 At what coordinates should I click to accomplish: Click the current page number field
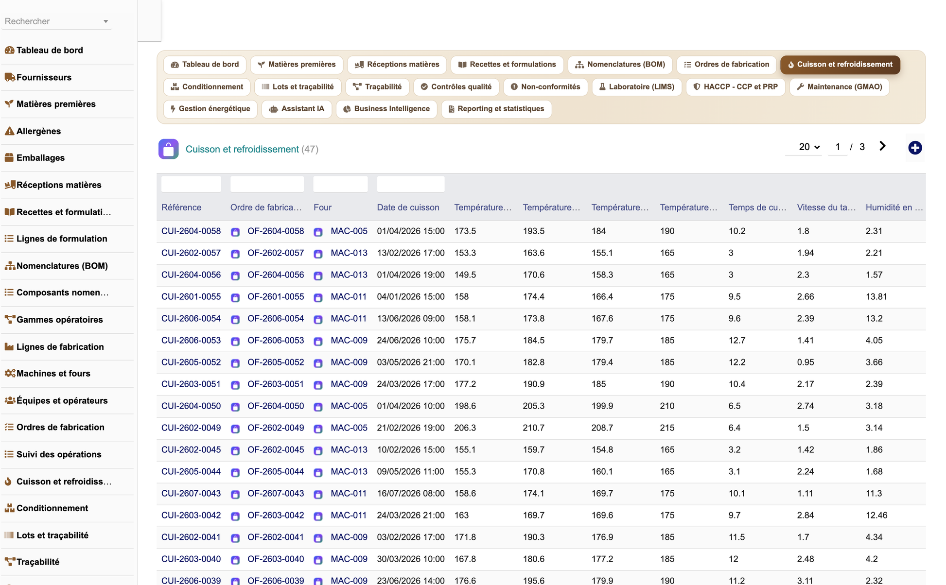[838, 147]
